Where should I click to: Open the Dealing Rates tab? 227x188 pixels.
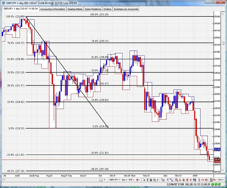[75, 9]
